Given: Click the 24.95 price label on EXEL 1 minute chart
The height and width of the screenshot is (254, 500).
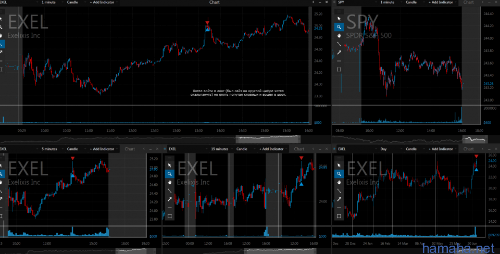Looking at the screenshot, I should pyautogui.click(x=318, y=28).
